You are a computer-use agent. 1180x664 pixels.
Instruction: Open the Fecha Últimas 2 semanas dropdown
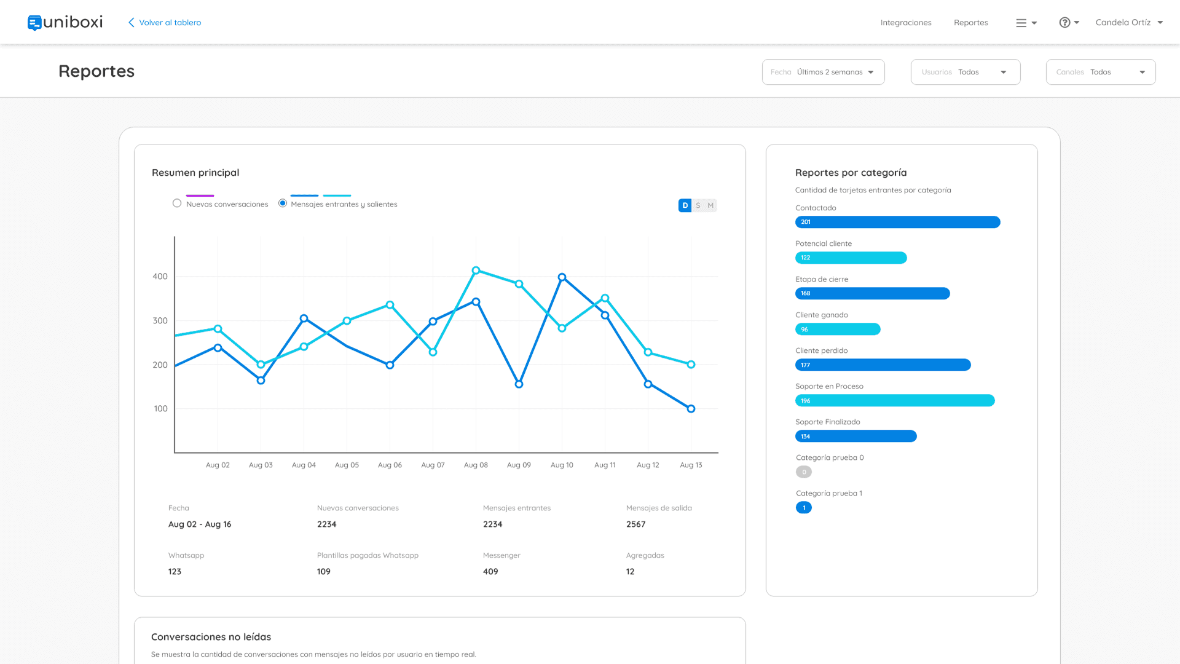(x=823, y=72)
